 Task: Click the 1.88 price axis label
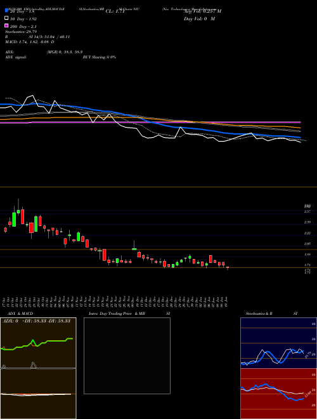pyautogui.click(x=307, y=255)
